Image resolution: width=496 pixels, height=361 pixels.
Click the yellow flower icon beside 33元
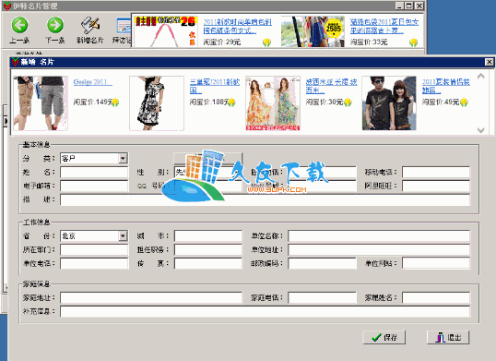pos(413,42)
